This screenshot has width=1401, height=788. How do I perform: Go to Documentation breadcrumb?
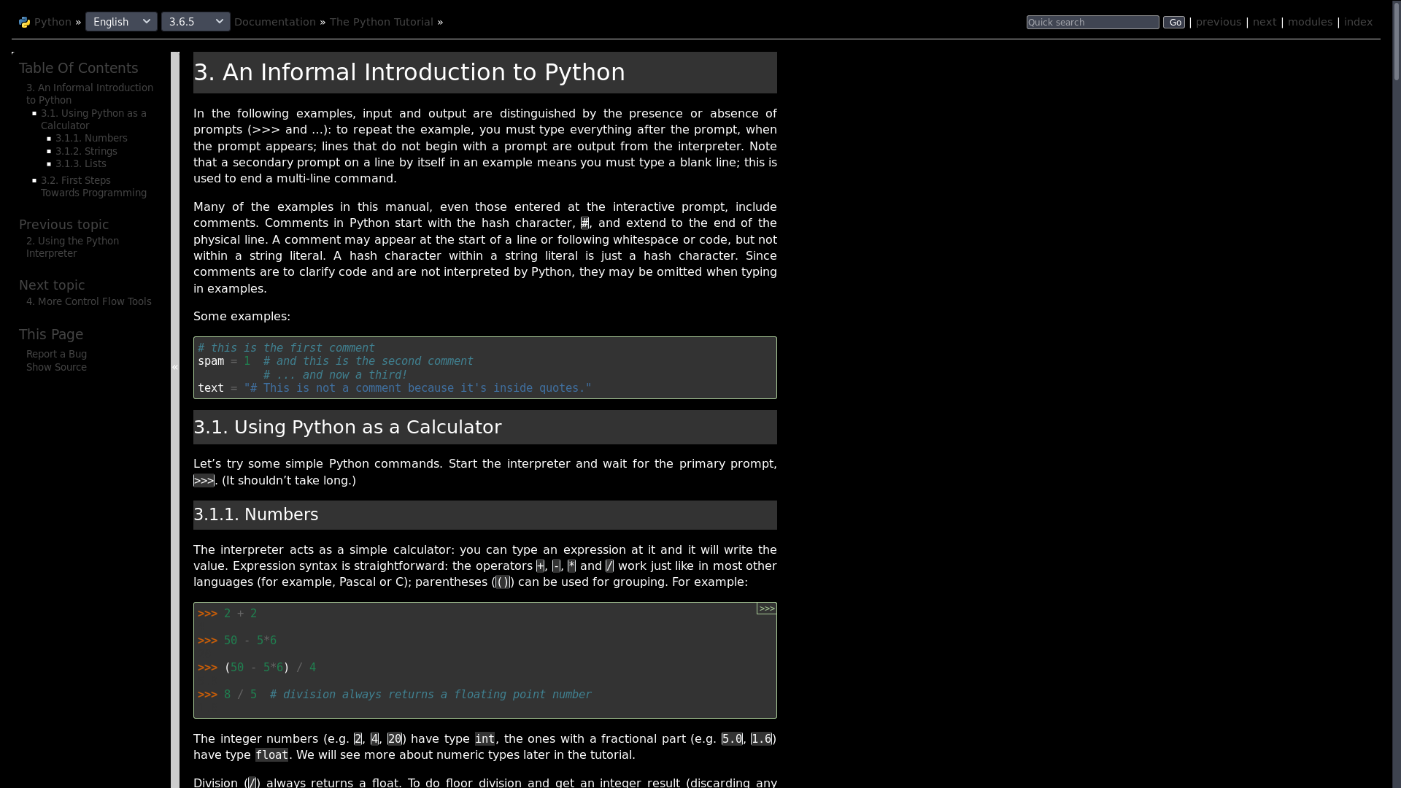[x=274, y=22]
